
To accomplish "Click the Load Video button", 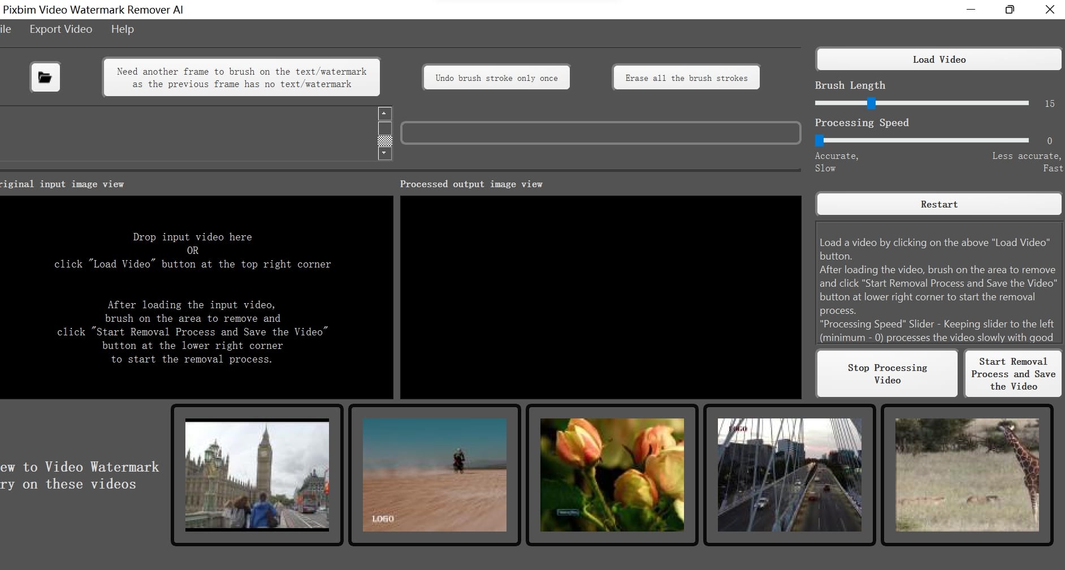I will tap(939, 59).
